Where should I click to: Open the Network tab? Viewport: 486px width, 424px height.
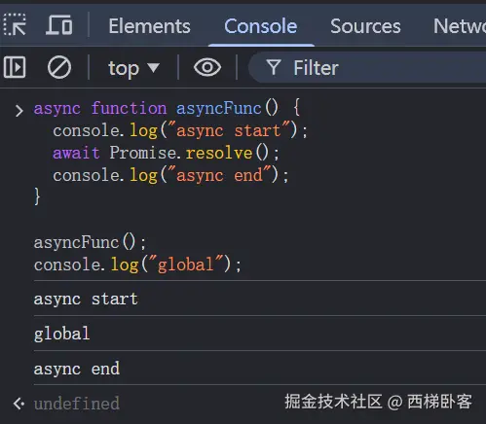460,26
